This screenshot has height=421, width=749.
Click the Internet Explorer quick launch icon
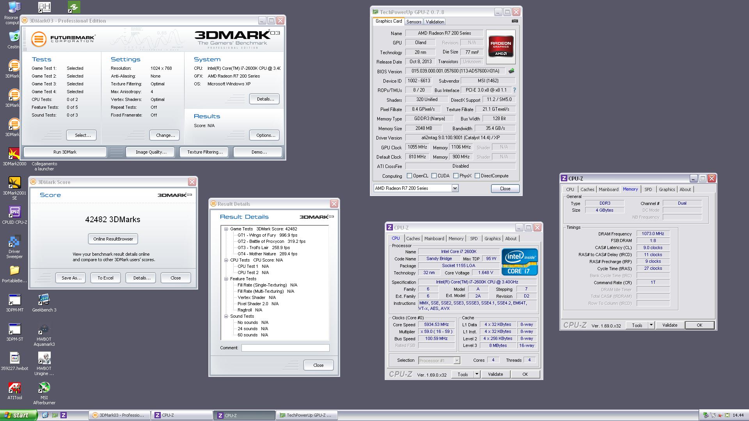click(45, 415)
